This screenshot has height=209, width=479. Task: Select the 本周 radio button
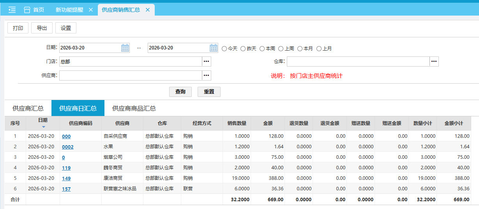point(262,49)
